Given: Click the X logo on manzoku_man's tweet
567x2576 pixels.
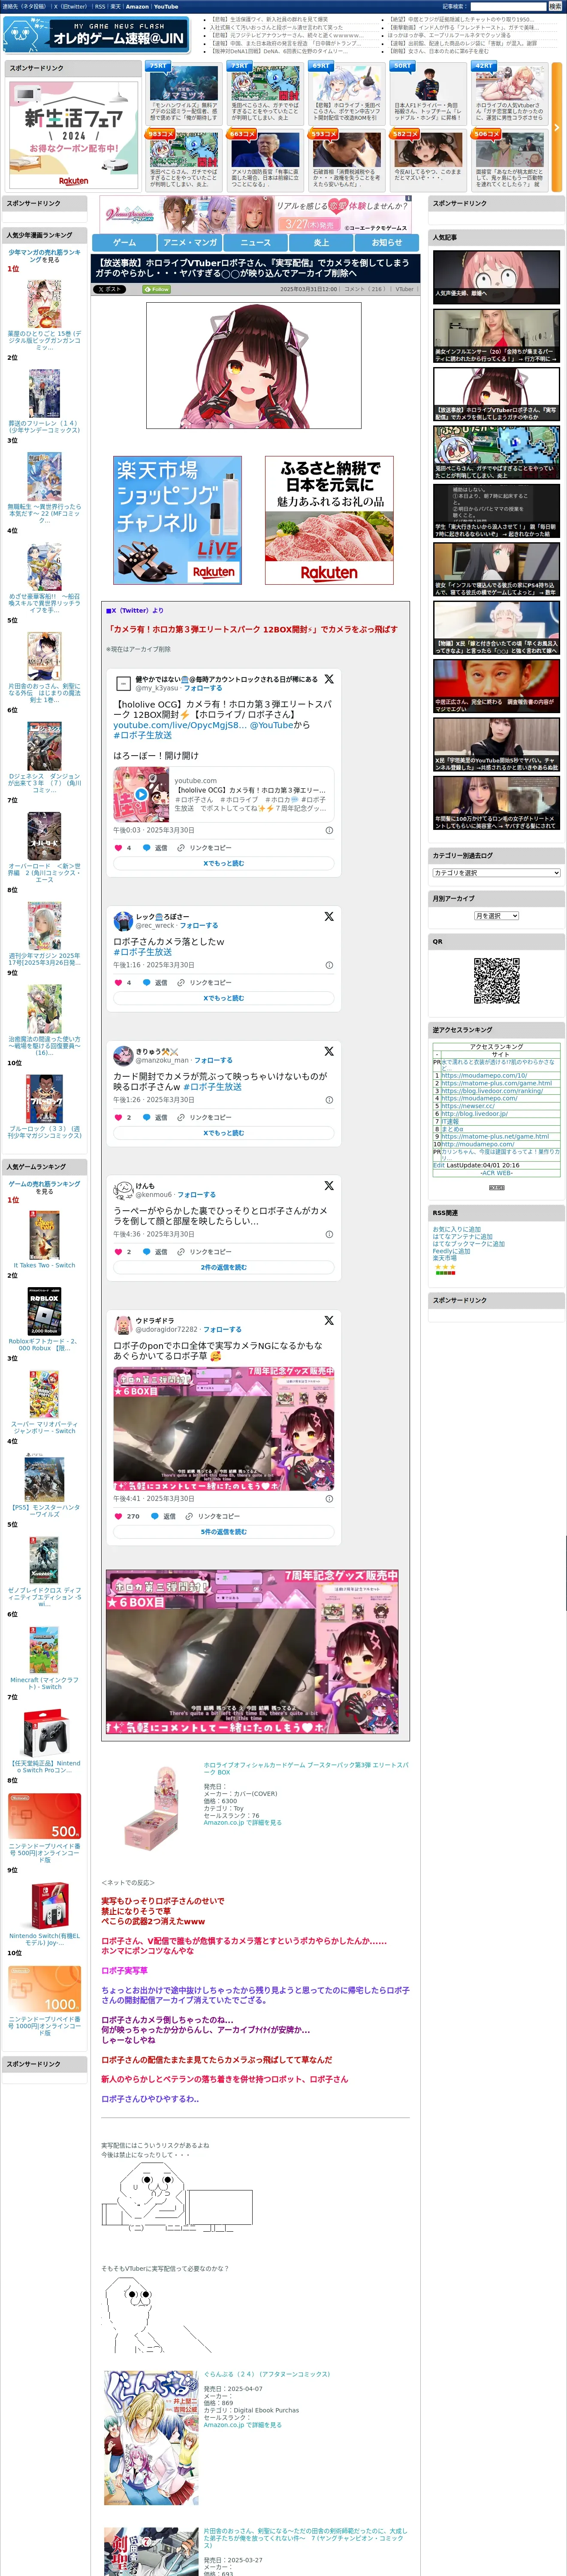Looking at the screenshot, I should pyautogui.click(x=329, y=1051).
